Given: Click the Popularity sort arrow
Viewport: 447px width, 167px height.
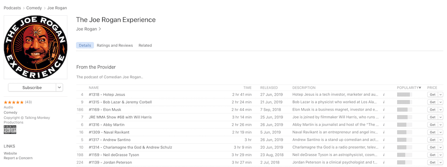Looking at the screenshot, I should [420, 88].
